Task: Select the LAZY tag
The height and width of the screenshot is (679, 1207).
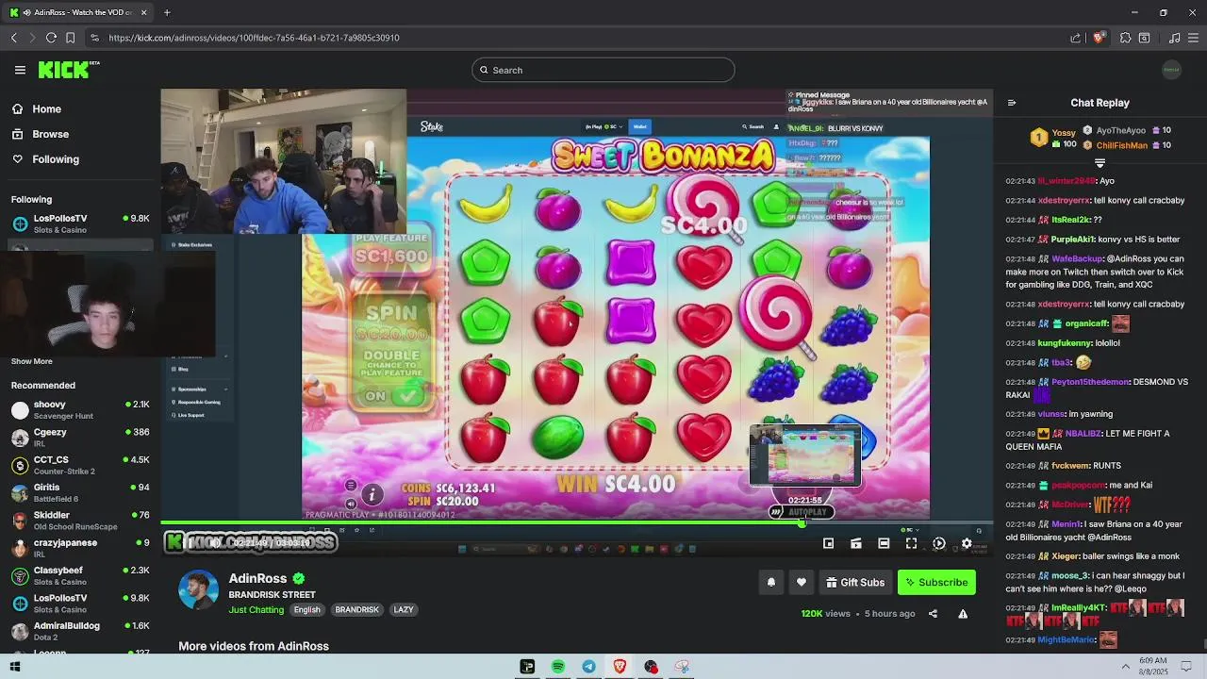Action: click(404, 609)
